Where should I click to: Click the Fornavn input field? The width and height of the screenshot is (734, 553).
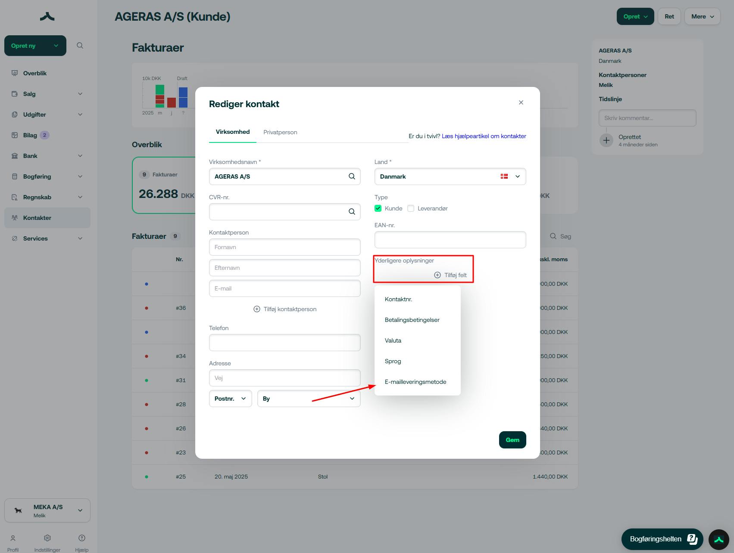(x=284, y=247)
